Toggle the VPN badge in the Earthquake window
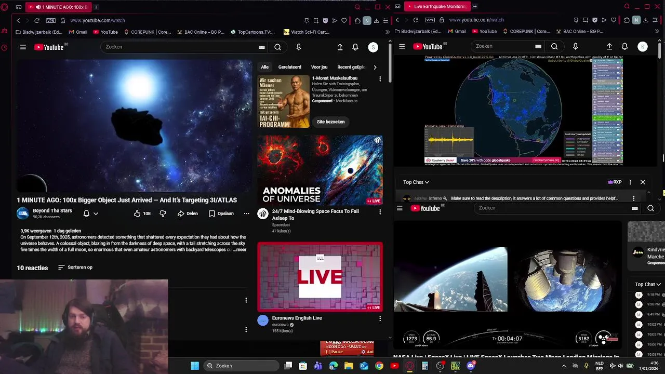Viewport: 665px width, 374px height. click(x=430, y=20)
